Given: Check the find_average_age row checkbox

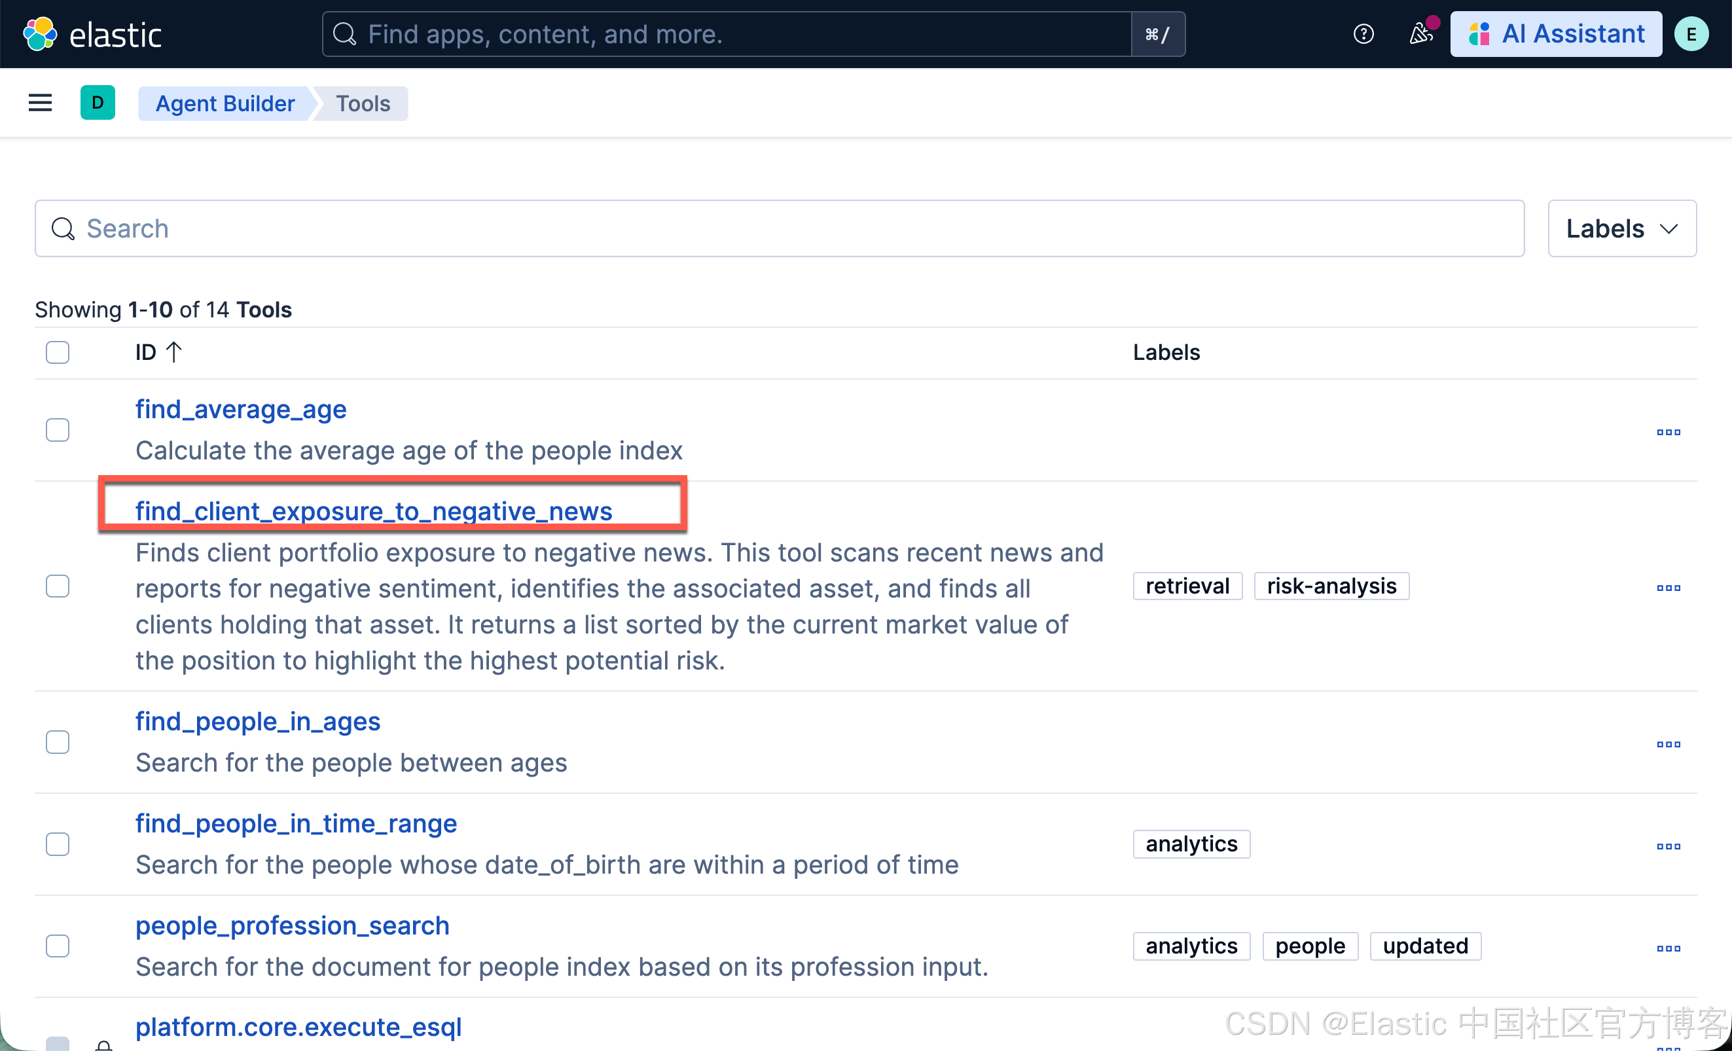Looking at the screenshot, I should (58, 430).
